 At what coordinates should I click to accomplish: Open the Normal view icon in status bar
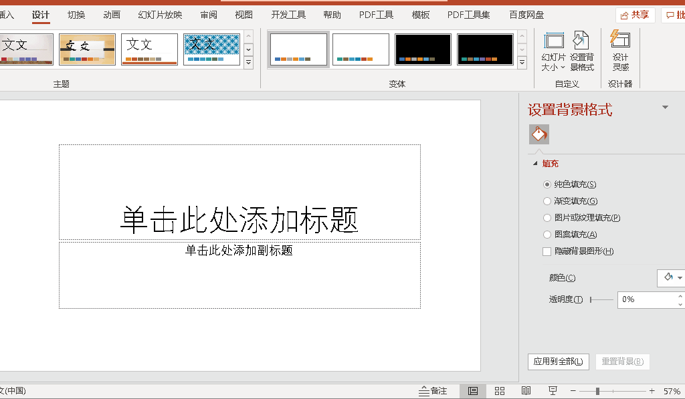pos(472,390)
